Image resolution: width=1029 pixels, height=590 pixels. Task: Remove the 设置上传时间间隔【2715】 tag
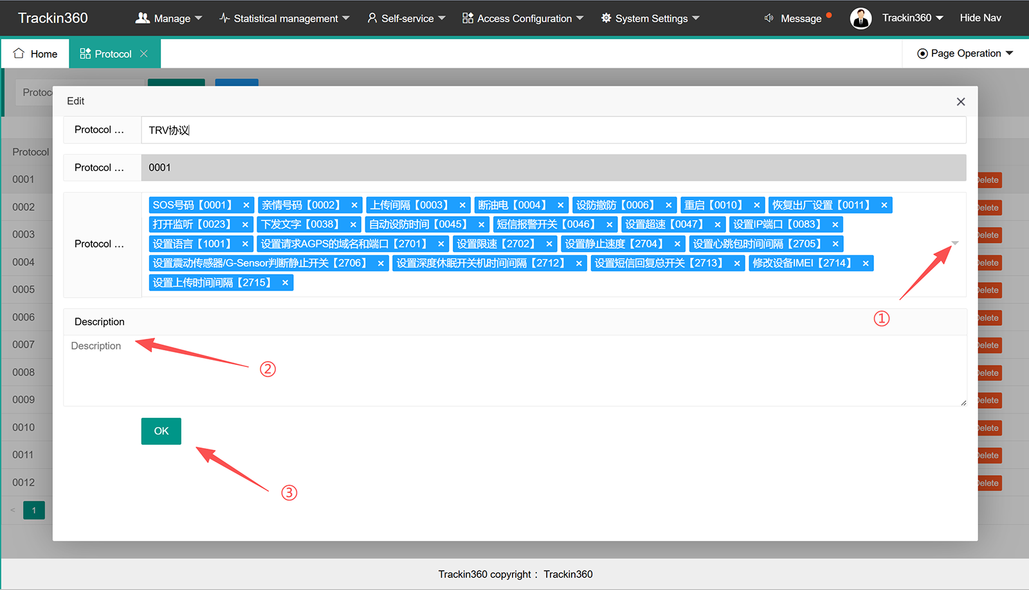click(285, 283)
